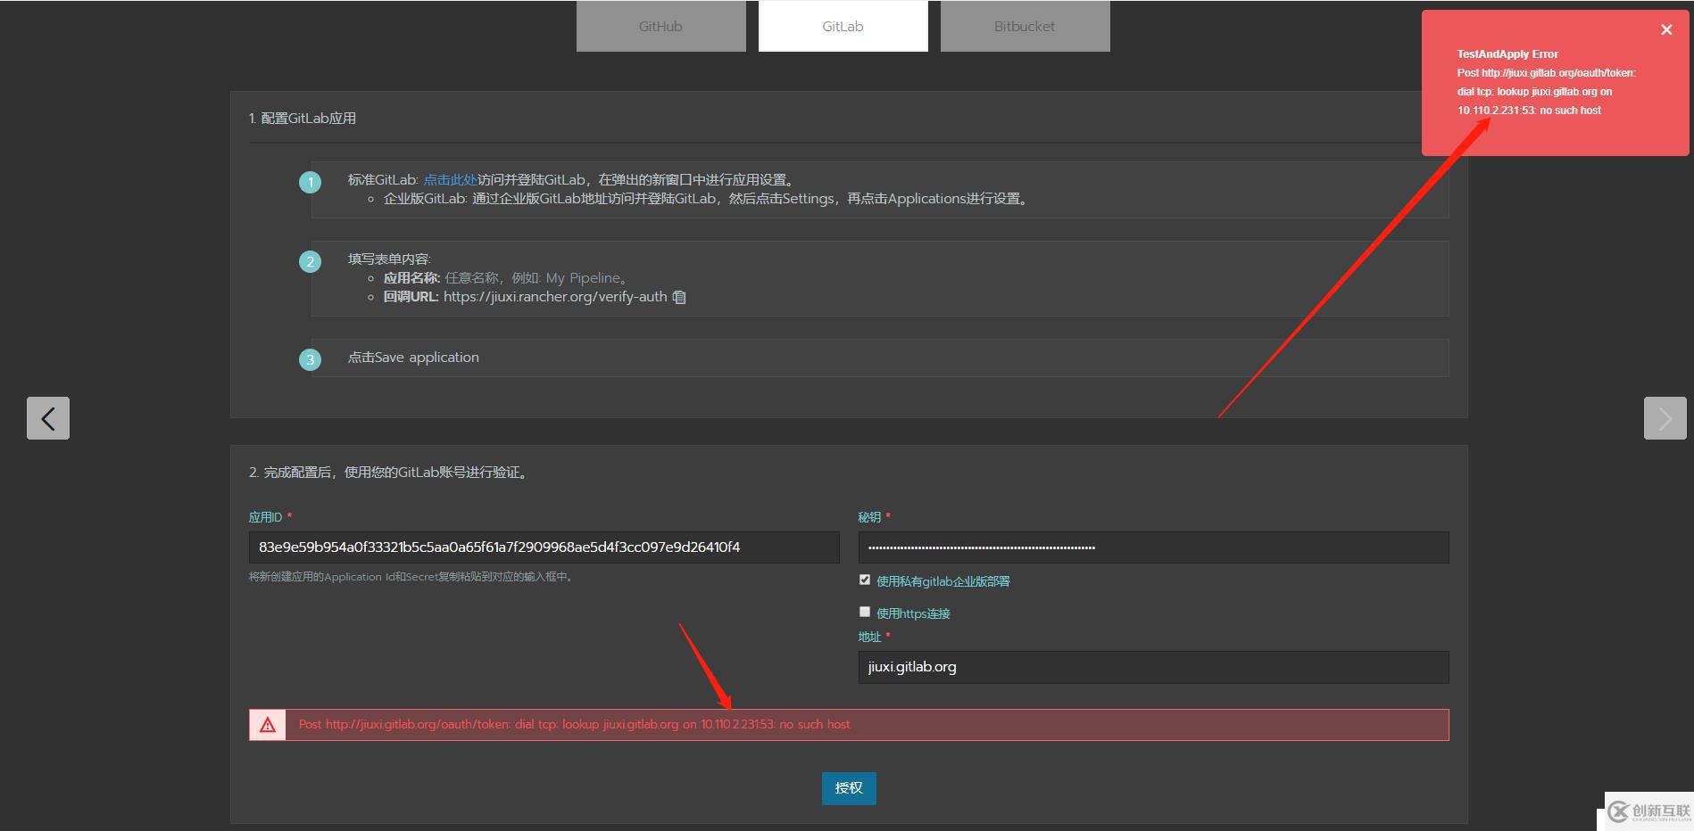Click the numbered step 3 circle icon
The image size is (1694, 831).
pyautogui.click(x=310, y=359)
